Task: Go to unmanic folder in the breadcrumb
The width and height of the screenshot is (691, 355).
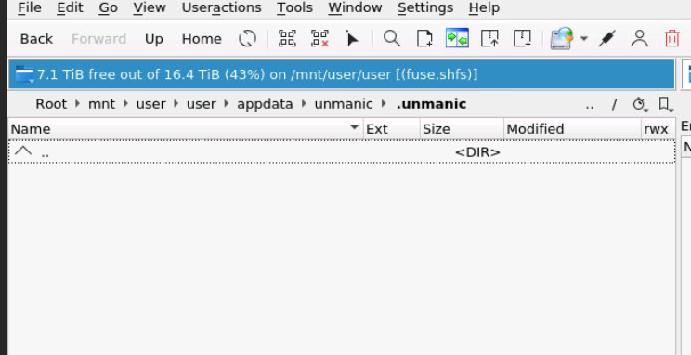Action: tap(344, 104)
